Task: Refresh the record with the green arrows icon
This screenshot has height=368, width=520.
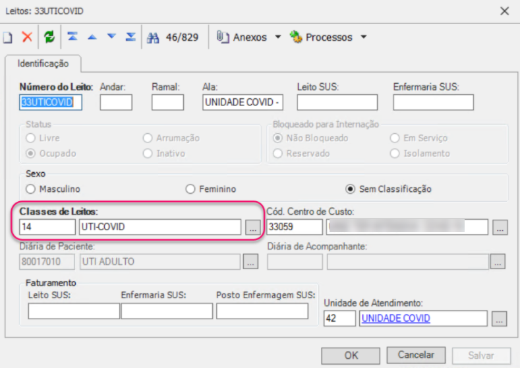Action: (49, 37)
